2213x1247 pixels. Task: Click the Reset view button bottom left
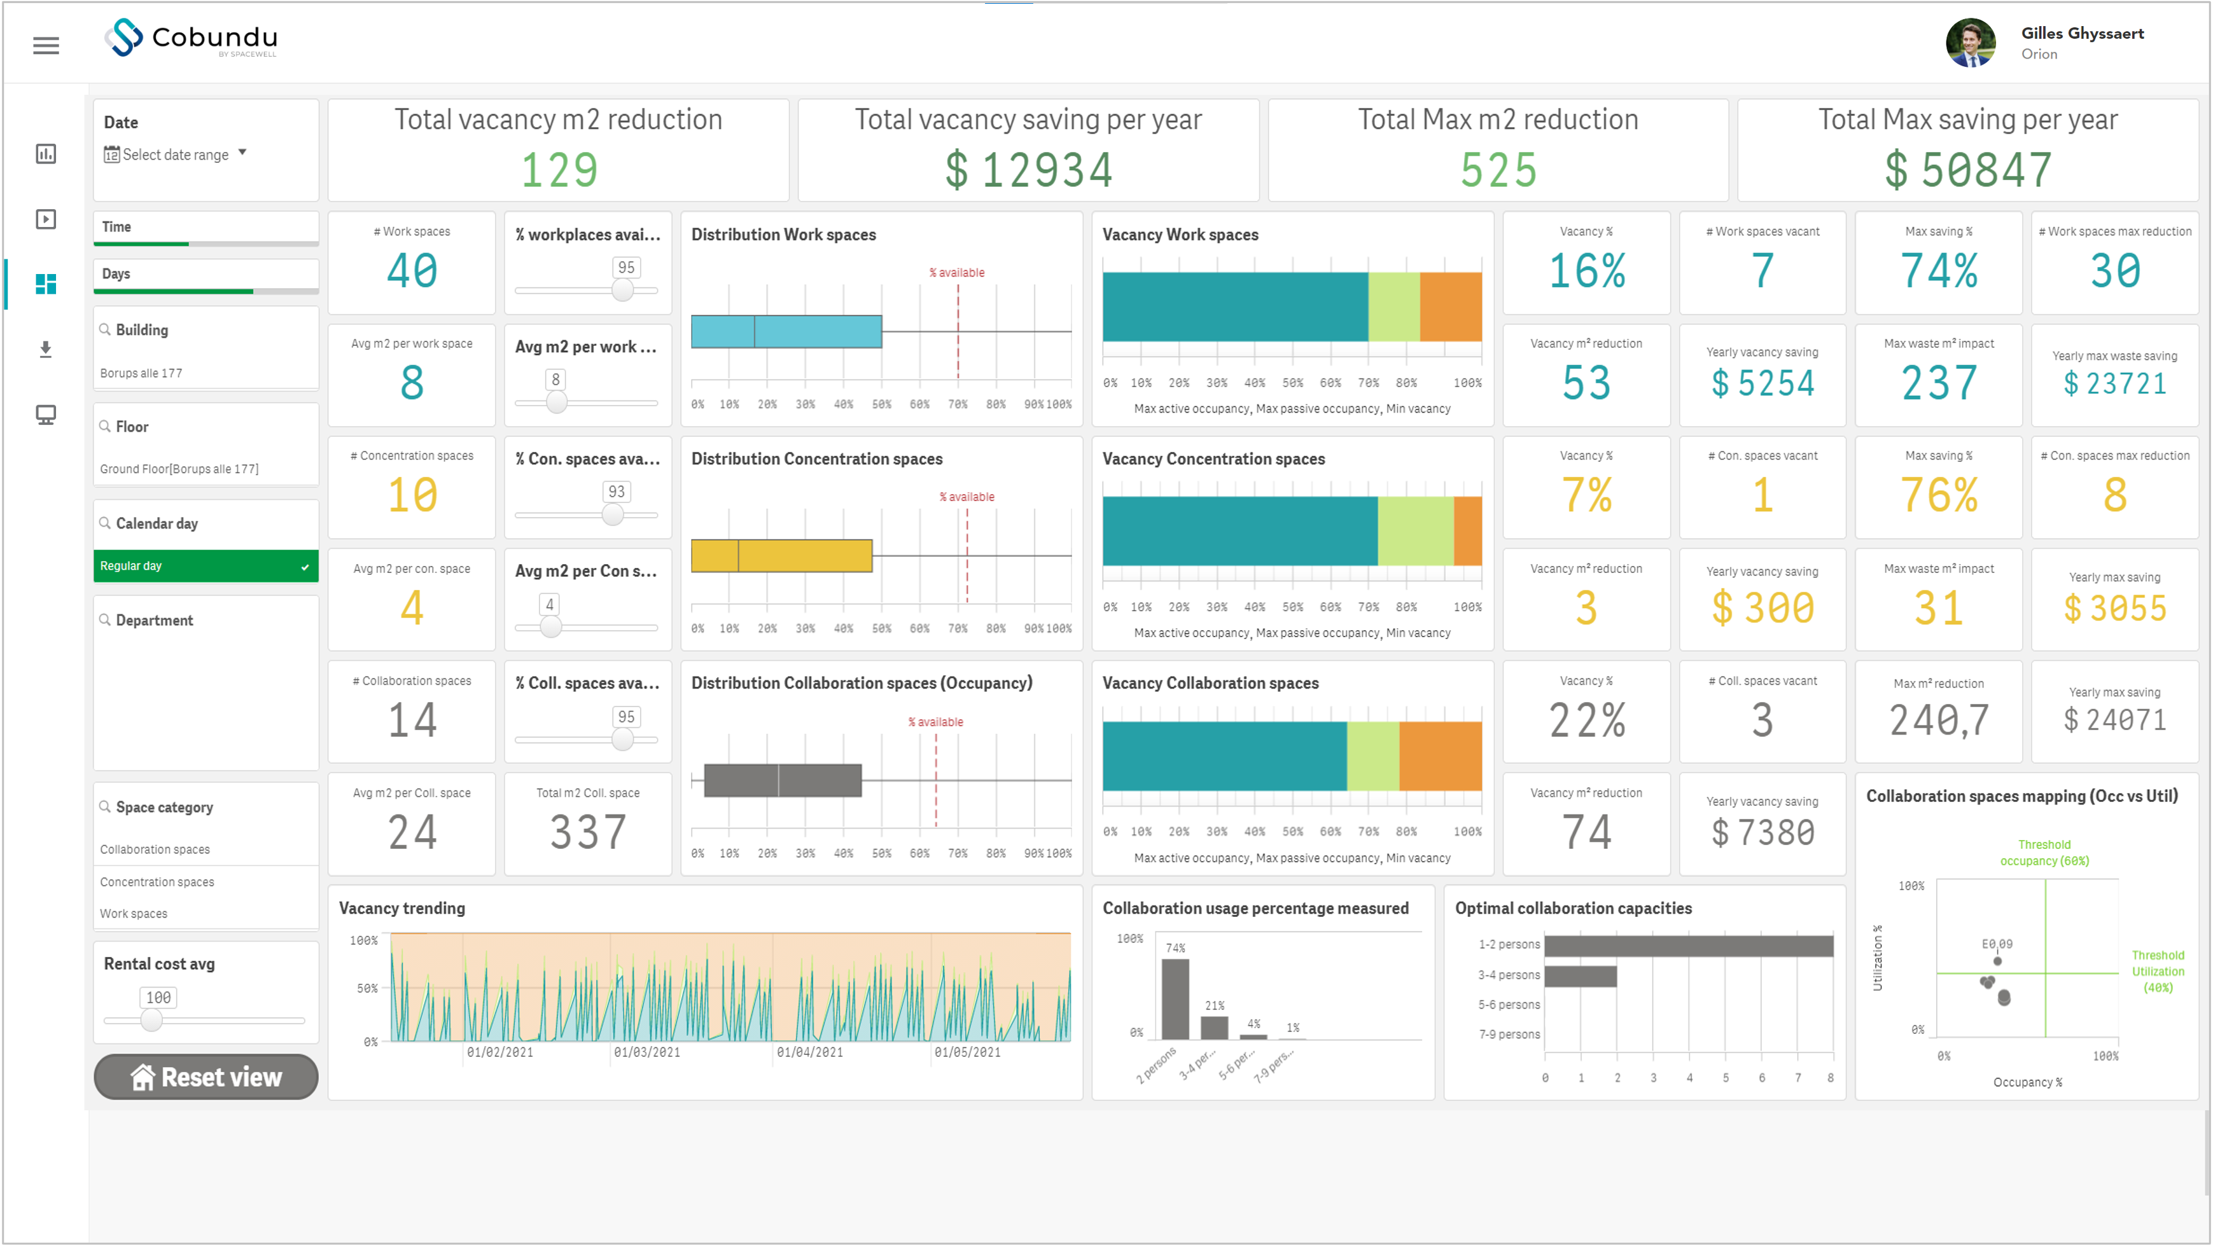(x=207, y=1077)
